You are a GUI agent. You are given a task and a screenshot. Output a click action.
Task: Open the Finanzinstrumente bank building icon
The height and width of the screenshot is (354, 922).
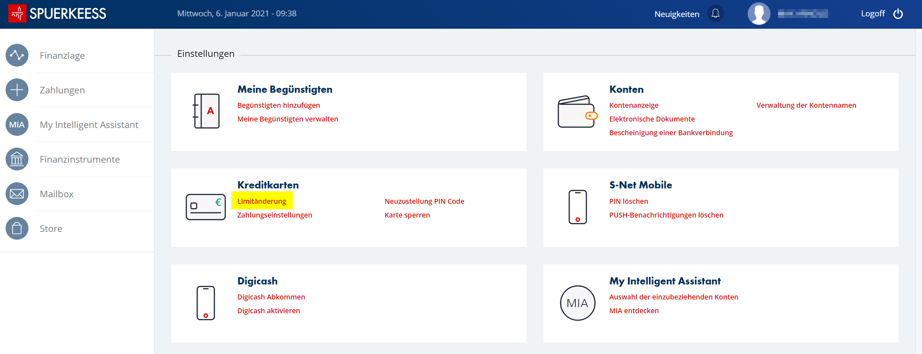click(x=17, y=159)
